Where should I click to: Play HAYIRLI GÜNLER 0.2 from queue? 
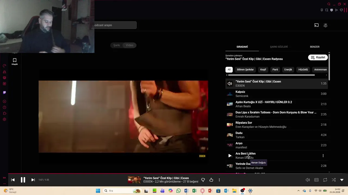point(276,104)
